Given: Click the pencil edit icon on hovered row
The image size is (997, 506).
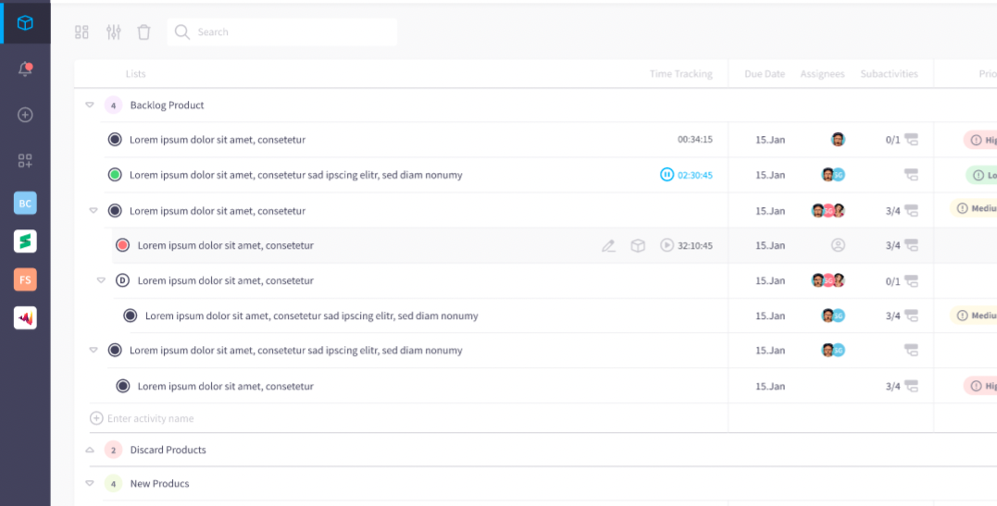Looking at the screenshot, I should point(608,246).
